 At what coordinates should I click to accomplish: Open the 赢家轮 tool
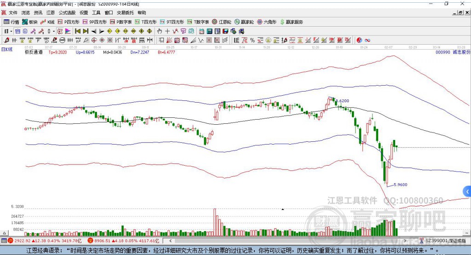pos(244,22)
